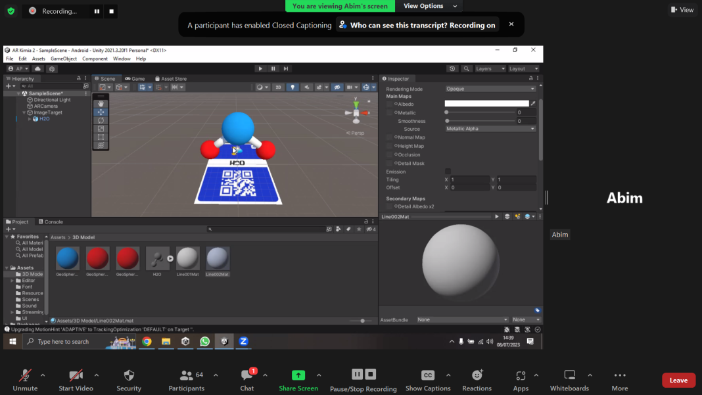Open the AssetBundle None dropdown
Screen dimensions: 702x395
[x=462, y=320]
